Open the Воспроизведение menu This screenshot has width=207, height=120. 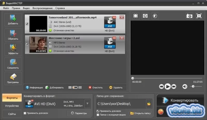[x=42, y=8]
